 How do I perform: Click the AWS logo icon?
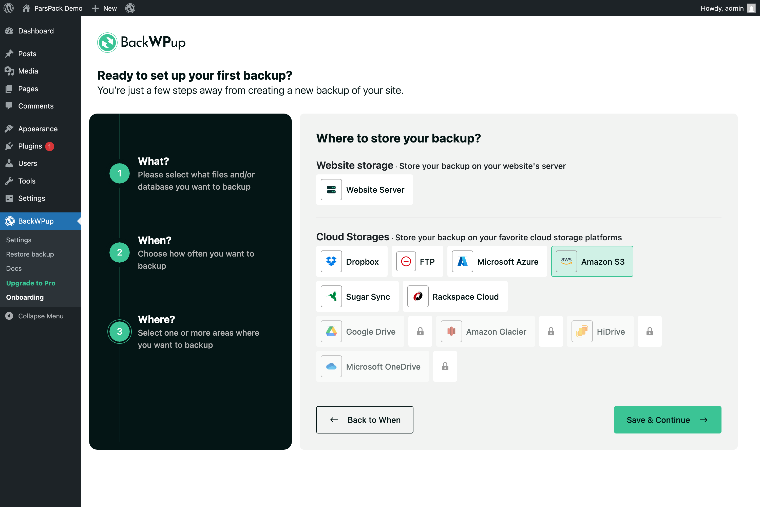[566, 261]
